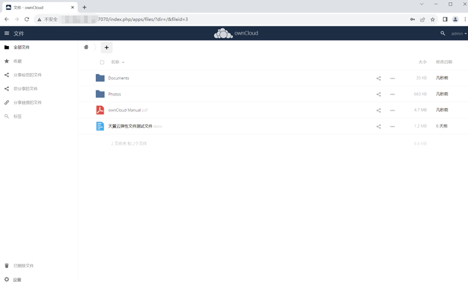The image size is (468, 282).
Task: Open the browser profile avatar
Action: [455, 19]
